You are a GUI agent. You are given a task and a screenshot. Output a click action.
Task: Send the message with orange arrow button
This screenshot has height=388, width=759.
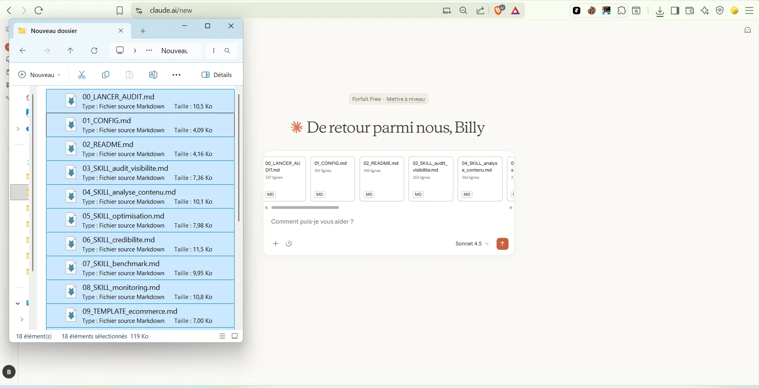click(x=503, y=244)
